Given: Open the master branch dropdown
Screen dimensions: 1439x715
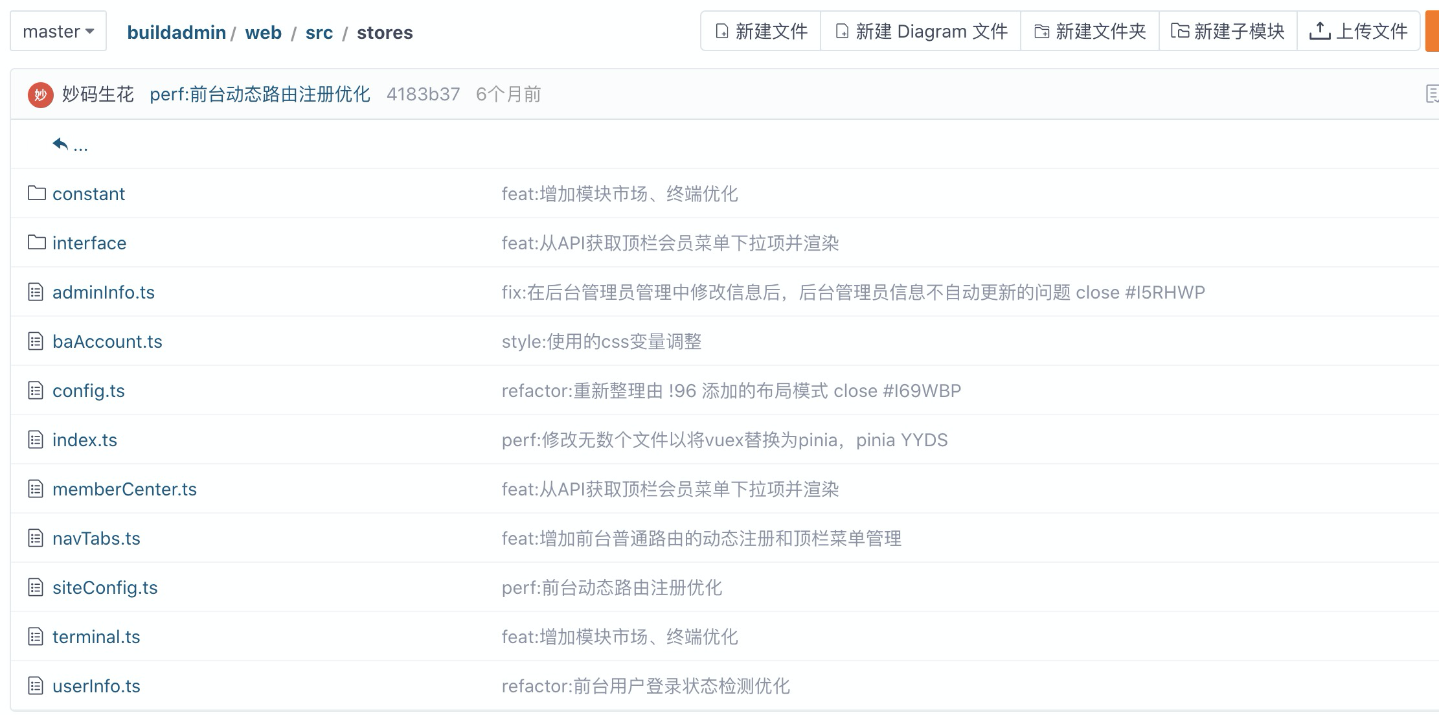Looking at the screenshot, I should [58, 31].
